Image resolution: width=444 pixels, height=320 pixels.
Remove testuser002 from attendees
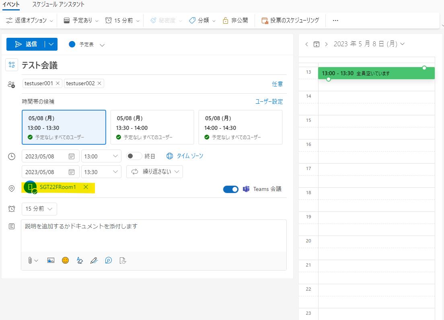click(x=99, y=83)
